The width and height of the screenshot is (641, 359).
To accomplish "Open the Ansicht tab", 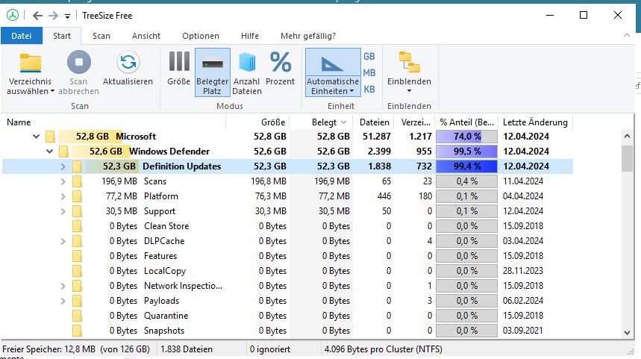I will coord(146,36).
